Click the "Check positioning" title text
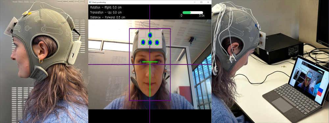This screenshot has width=329, height=123. pos(99,2)
